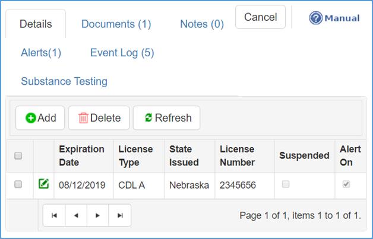373x239 pixels.
Task: View the Event Log (5) tab
Action: coord(122,53)
